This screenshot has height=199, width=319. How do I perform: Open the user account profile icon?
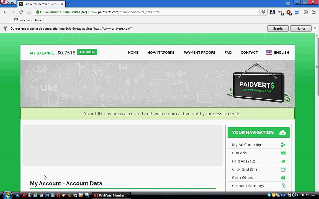pyautogui.click(x=314, y=12)
